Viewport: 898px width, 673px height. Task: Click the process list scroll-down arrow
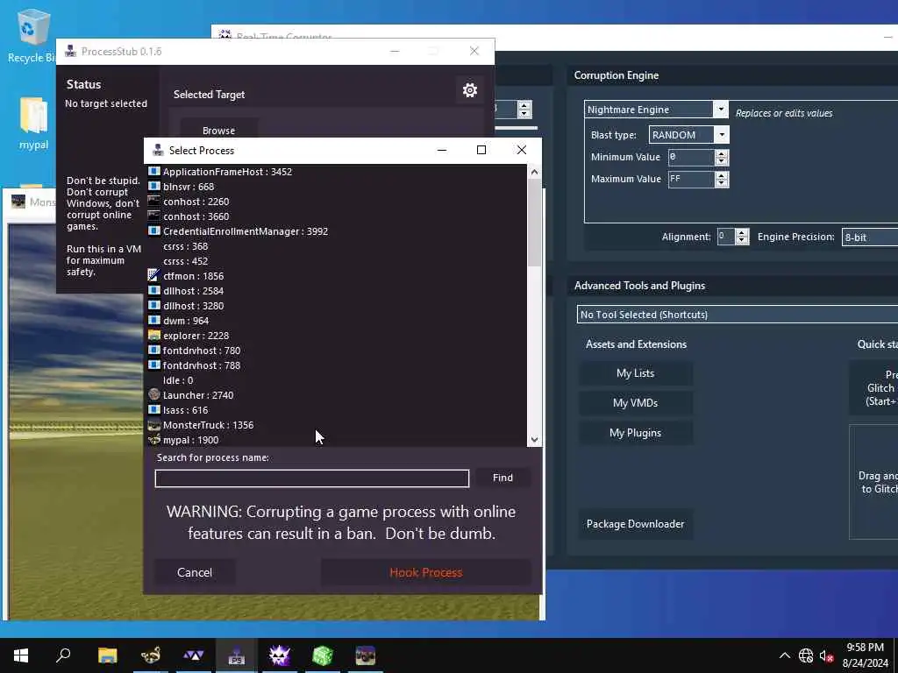point(534,440)
